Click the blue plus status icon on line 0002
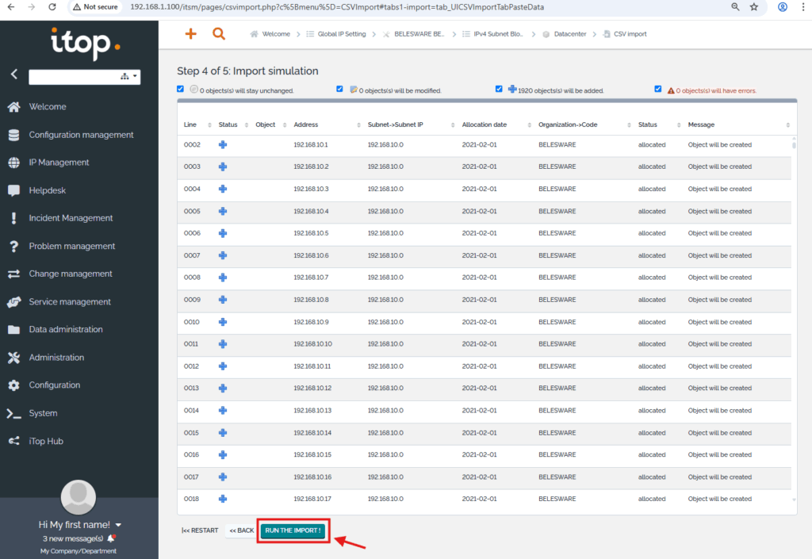The height and width of the screenshot is (559, 812). click(223, 145)
